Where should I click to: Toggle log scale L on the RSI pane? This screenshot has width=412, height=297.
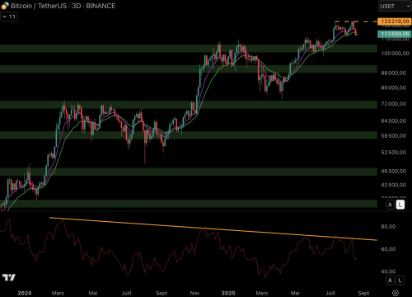pyautogui.click(x=400, y=280)
